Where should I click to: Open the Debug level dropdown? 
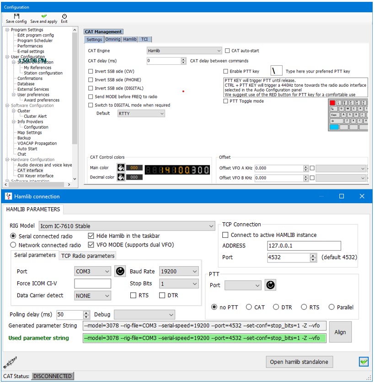(145, 315)
